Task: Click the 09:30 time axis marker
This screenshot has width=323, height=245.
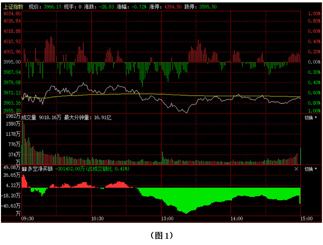Action: 28,219
